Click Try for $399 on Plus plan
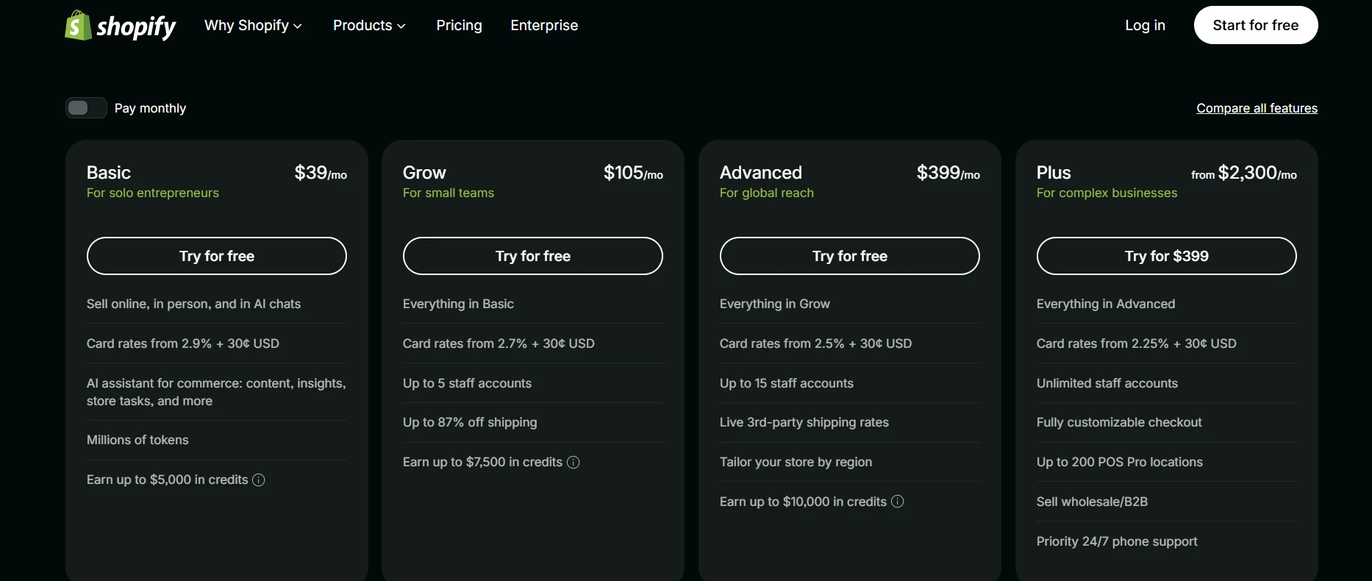Viewport: 1372px width, 581px height. point(1167,256)
